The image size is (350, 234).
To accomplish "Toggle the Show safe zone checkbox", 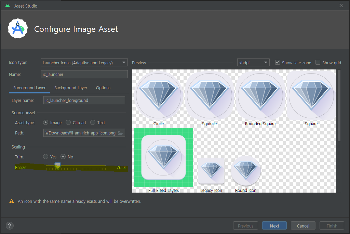I will point(278,63).
